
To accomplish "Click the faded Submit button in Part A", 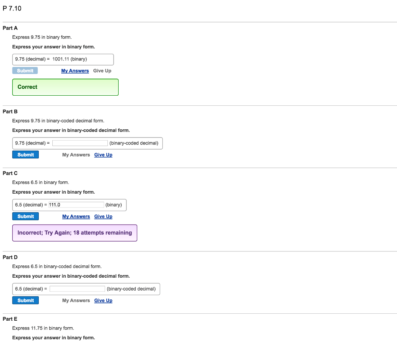I will [25, 71].
